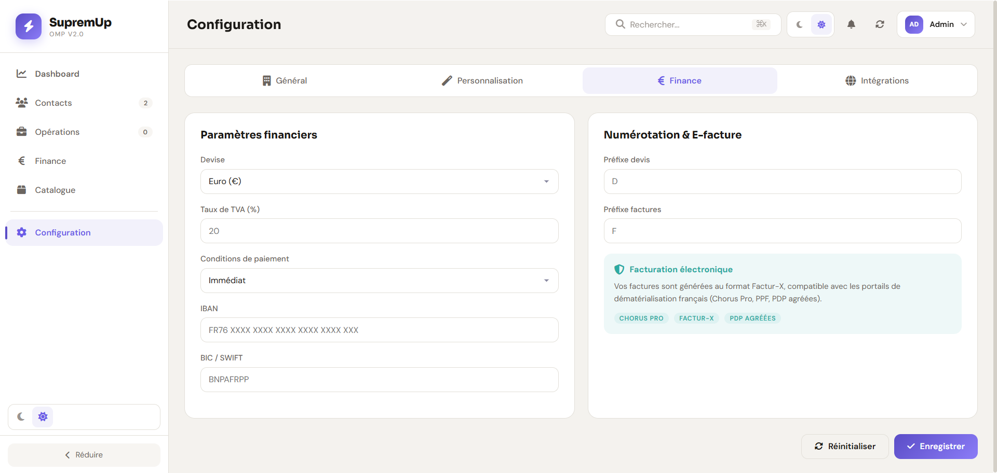Screen dimensions: 997x473
Task: Toggle dark mode in the sidebar footer
Action: click(21, 416)
